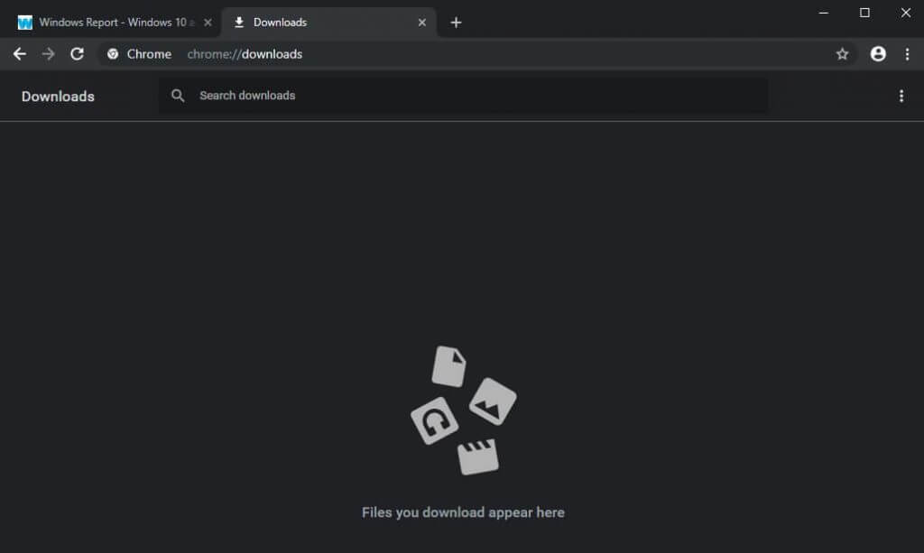Click 'Files you download appear here' text
The height and width of the screenshot is (553, 924).
[x=463, y=512]
